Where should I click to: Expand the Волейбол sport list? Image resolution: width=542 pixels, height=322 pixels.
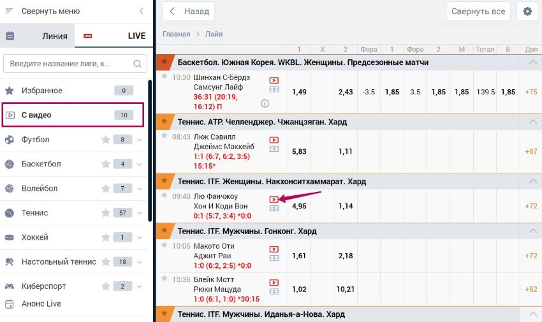point(139,189)
